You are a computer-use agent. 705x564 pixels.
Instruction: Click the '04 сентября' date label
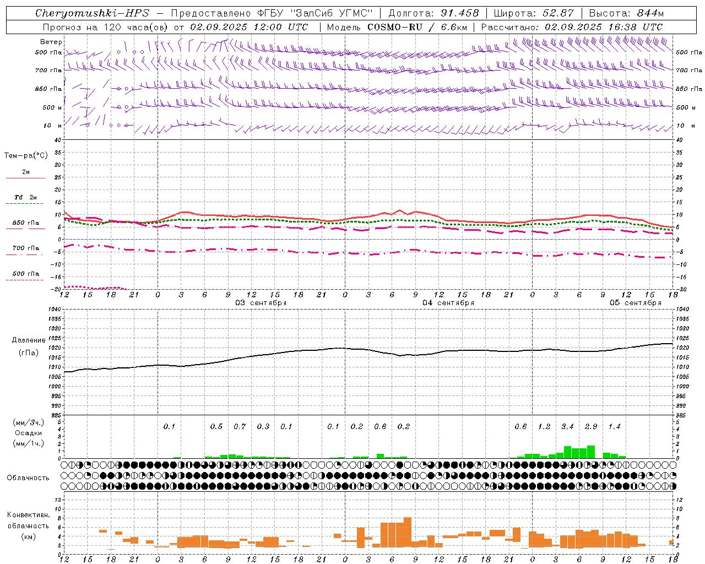(x=448, y=303)
